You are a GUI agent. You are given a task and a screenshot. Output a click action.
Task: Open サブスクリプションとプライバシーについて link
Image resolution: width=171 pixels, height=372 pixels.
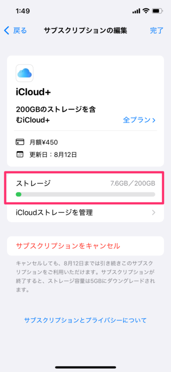click(85, 320)
